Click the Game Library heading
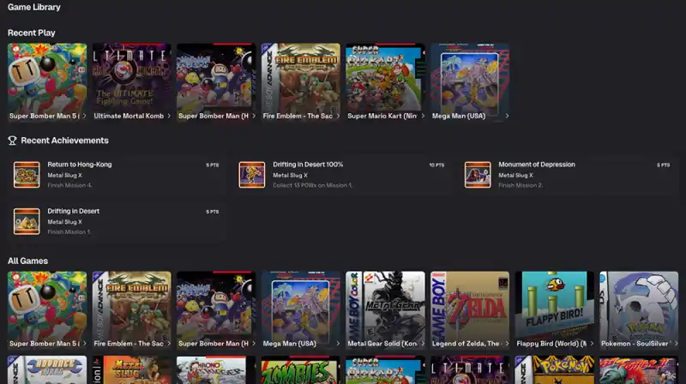The width and height of the screenshot is (686, 384). [34, 8]
